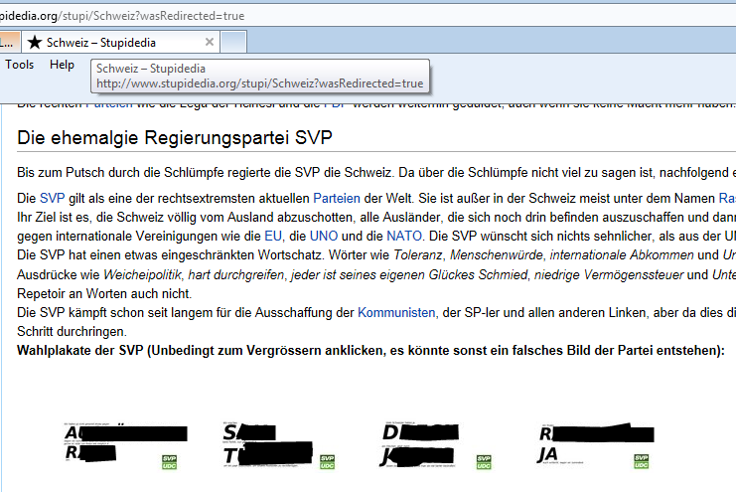Viewport: 736px width, 492px height.
Task: Open the EU link
Action: coord(273,236)
